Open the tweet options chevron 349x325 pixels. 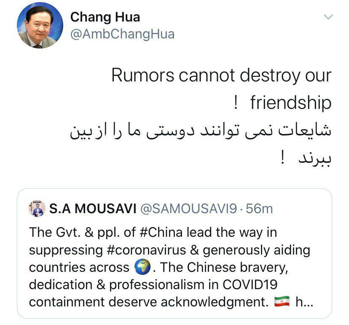tap(328, 17)
